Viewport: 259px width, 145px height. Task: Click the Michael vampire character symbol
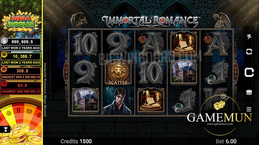coord(118,101)
